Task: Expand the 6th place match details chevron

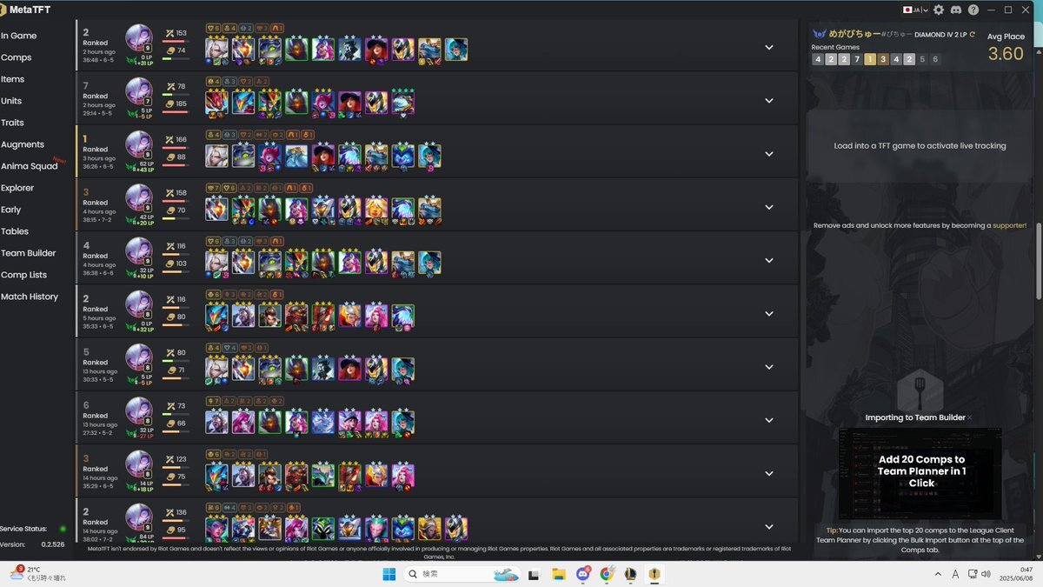Action: tap(768, 420)
